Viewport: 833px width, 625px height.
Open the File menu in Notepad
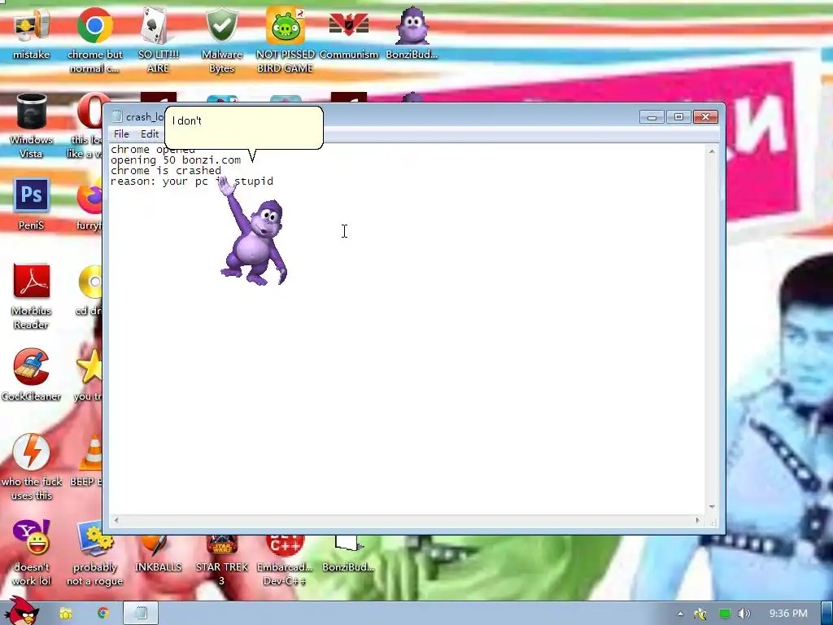pyautogui.click(x=121, y=134)
